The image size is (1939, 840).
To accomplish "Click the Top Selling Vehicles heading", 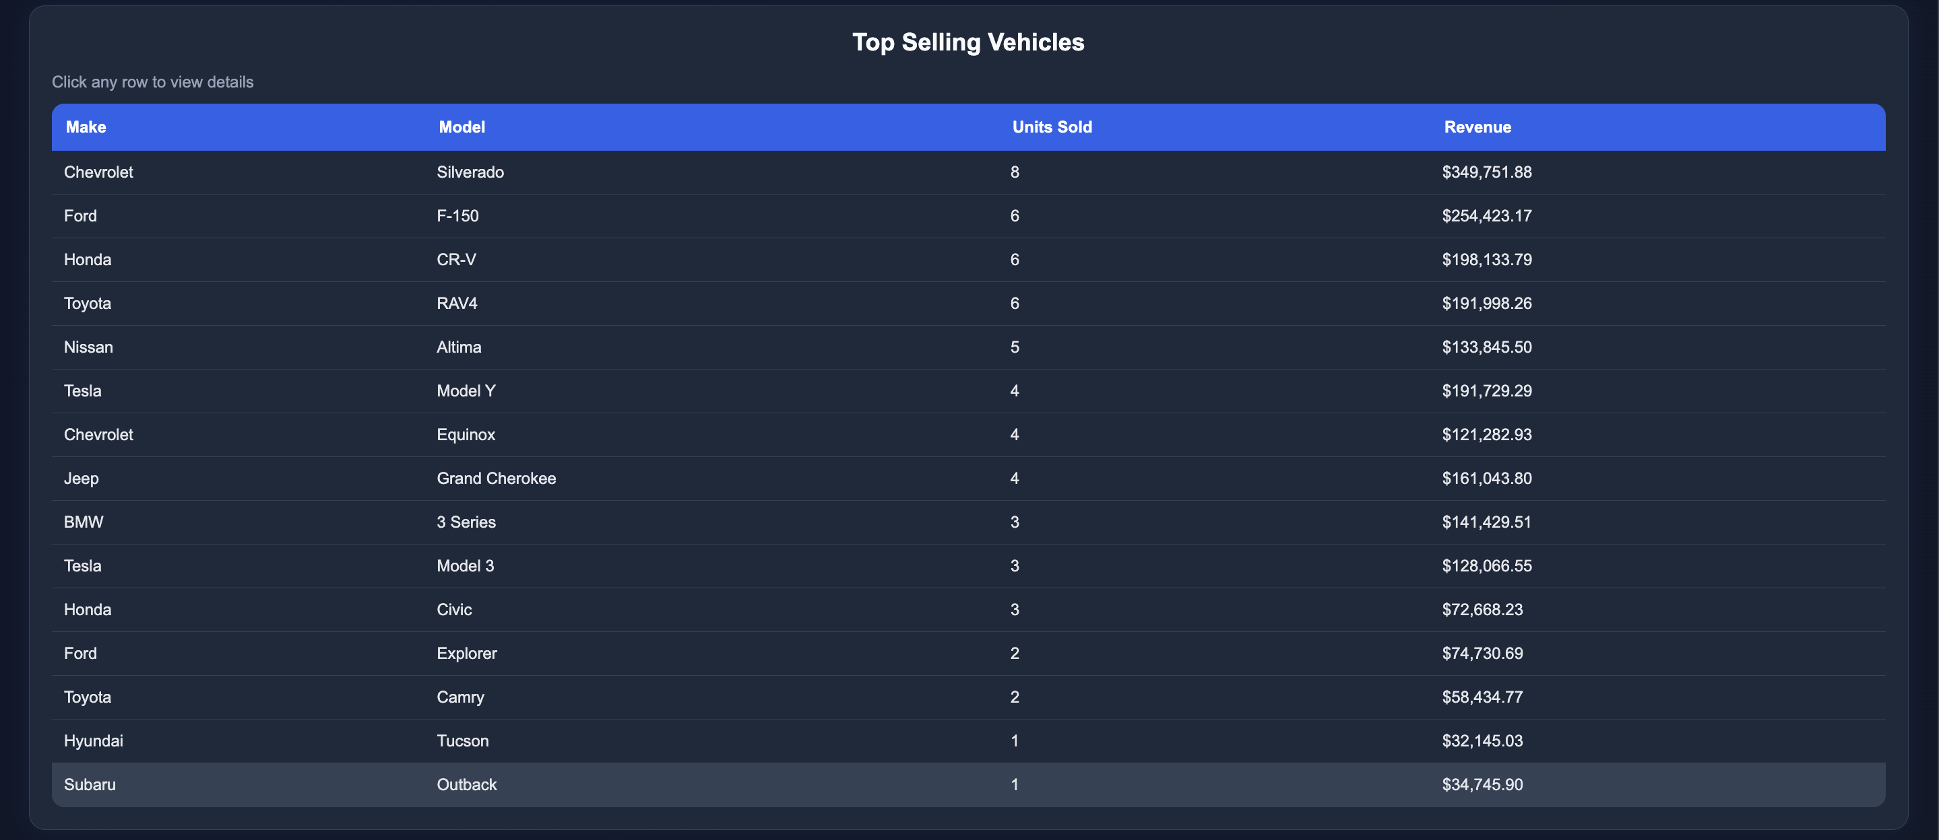I will coord(968,42).
